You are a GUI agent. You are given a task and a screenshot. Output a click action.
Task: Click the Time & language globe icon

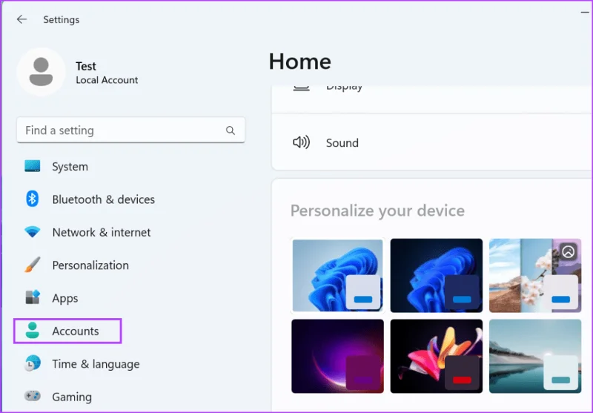(x=33, y=363)
